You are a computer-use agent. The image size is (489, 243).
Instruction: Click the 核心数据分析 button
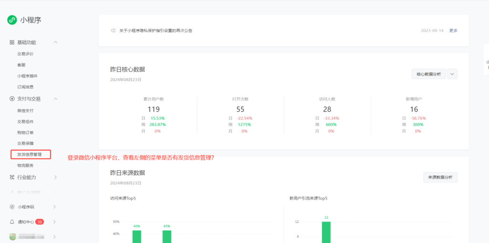(x=428, y=74)
